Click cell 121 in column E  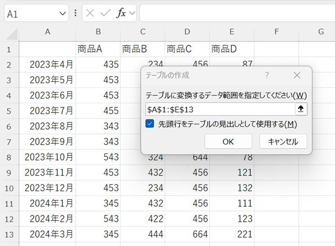[x=232, y=173]
